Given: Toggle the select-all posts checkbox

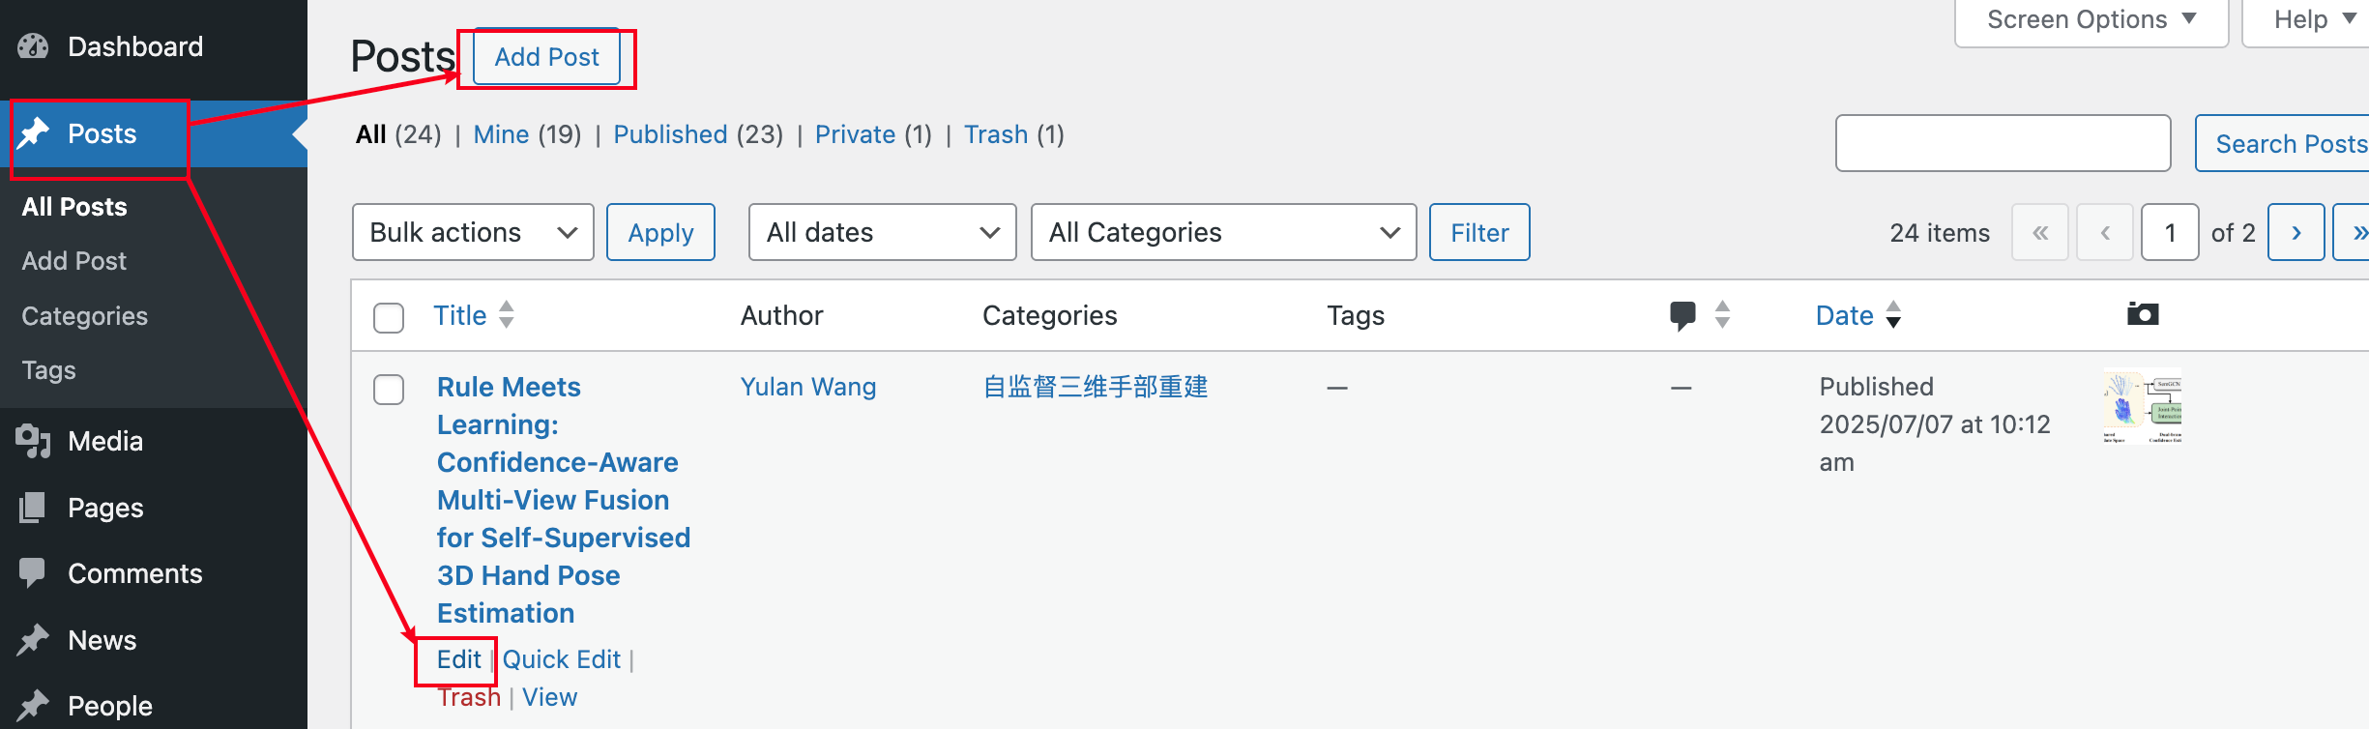Looking at the screenshot, I should (x=389, y=317).
